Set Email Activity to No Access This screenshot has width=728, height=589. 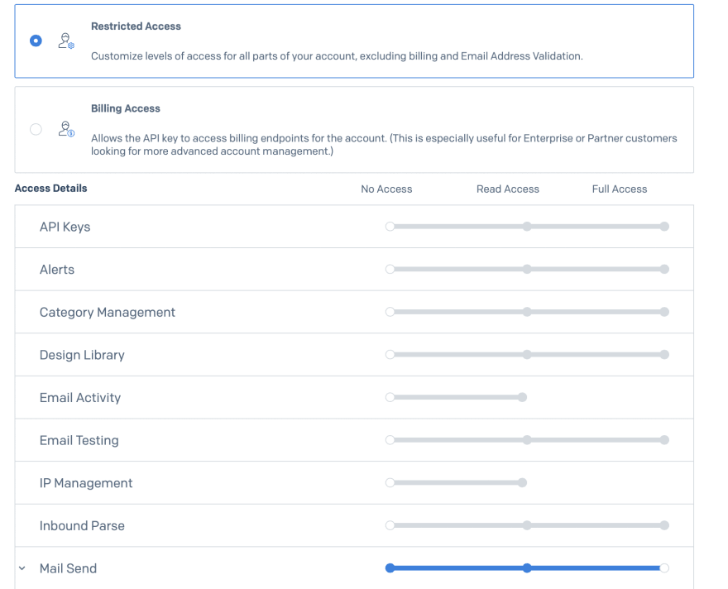coord(390,397)
